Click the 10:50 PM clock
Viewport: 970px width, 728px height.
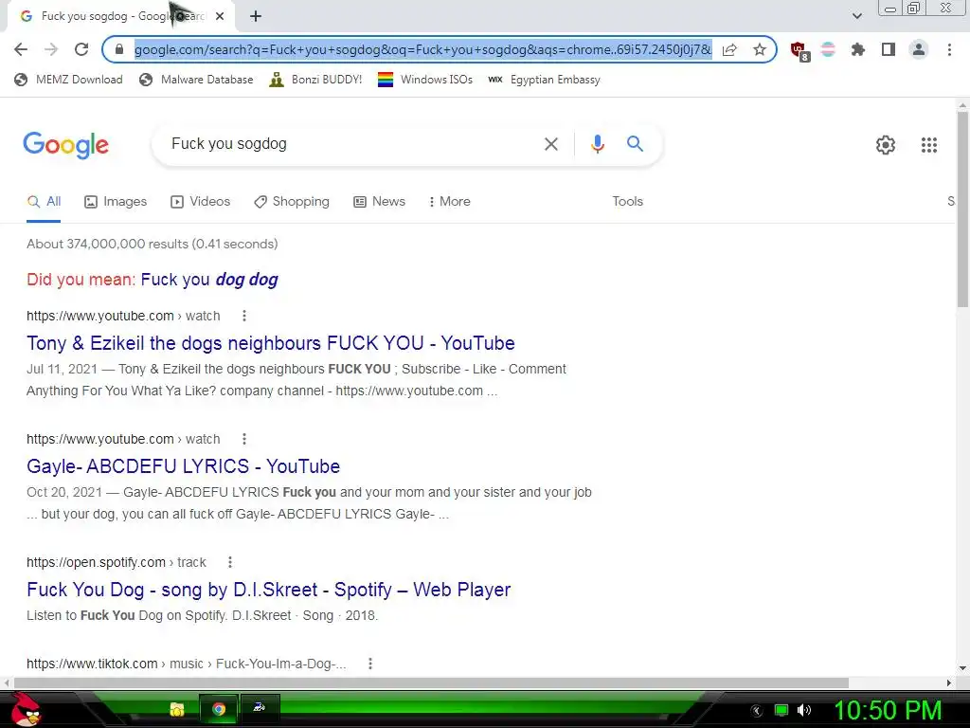pyautogui.click(x=888, y=711)
